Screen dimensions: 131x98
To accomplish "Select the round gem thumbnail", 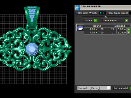I will [80, 28].
